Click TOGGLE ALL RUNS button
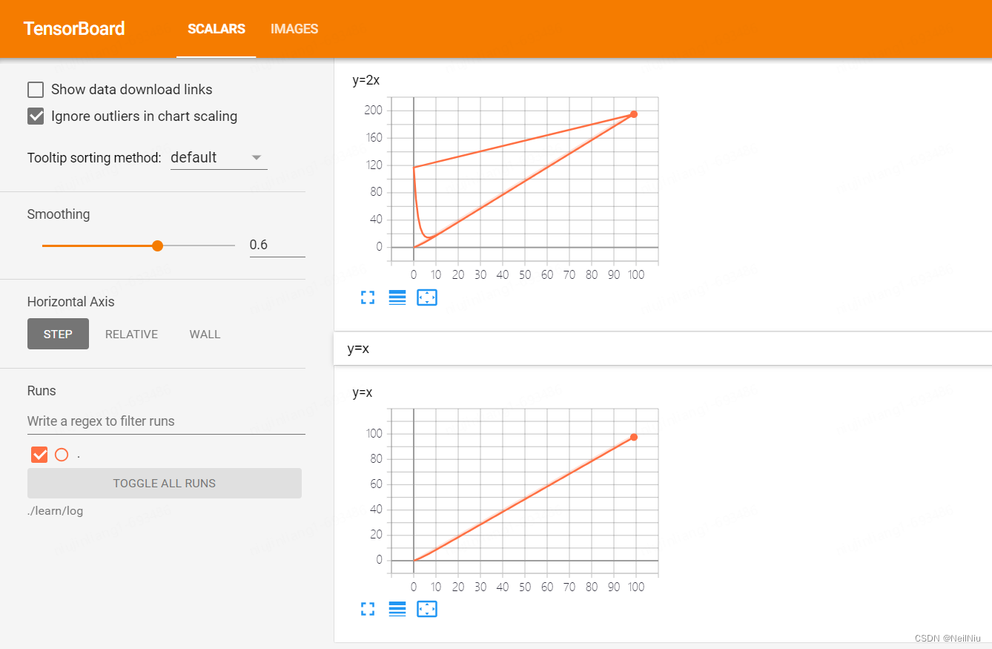 coord(165,483)
